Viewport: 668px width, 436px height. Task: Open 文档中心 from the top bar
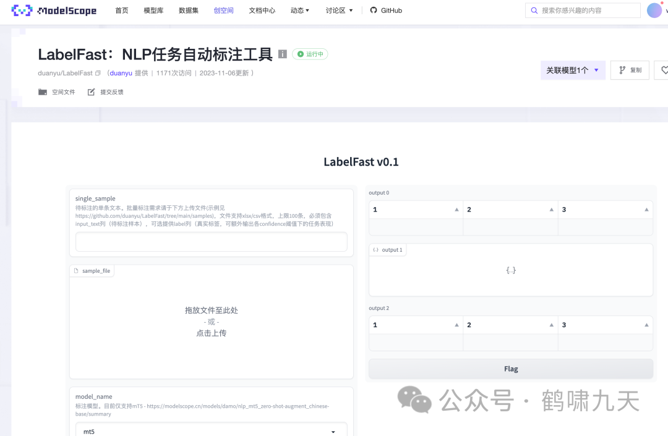click(262, 11)
